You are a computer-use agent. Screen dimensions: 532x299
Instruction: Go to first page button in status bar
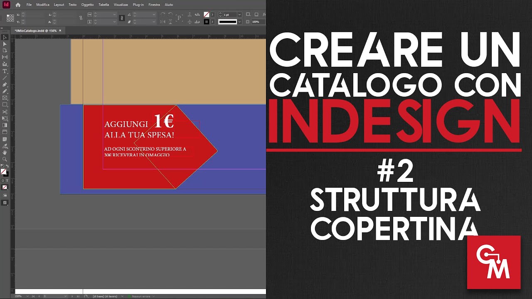click(33, 296)
